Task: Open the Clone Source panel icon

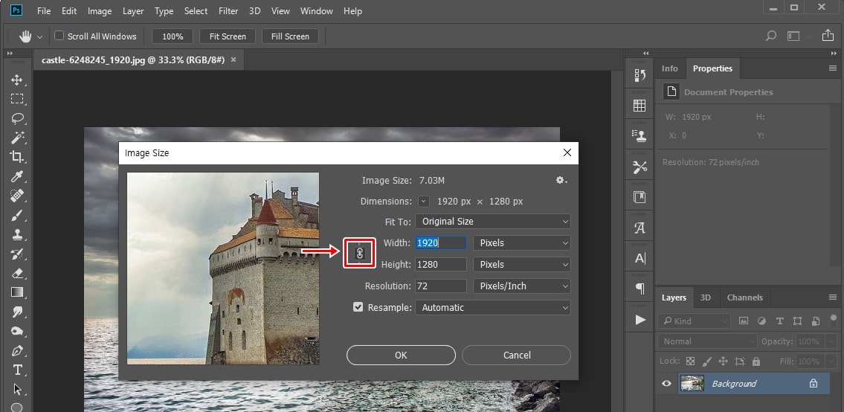Action: (640, 136)
